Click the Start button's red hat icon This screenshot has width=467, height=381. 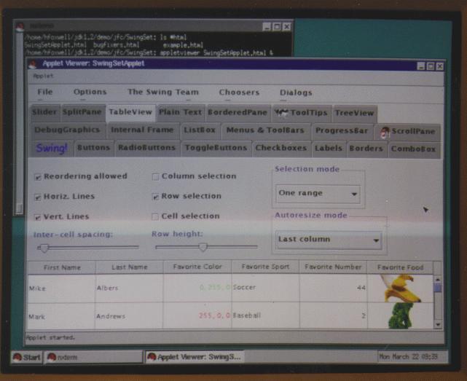(17, 357)
